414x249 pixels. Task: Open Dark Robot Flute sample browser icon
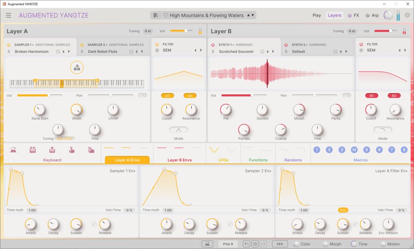131,51
